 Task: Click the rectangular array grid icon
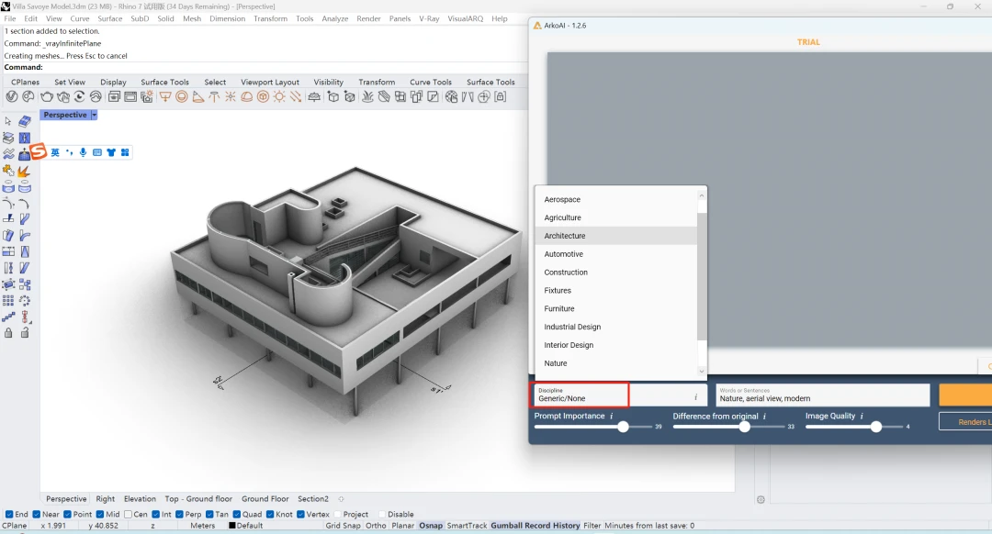8,300
